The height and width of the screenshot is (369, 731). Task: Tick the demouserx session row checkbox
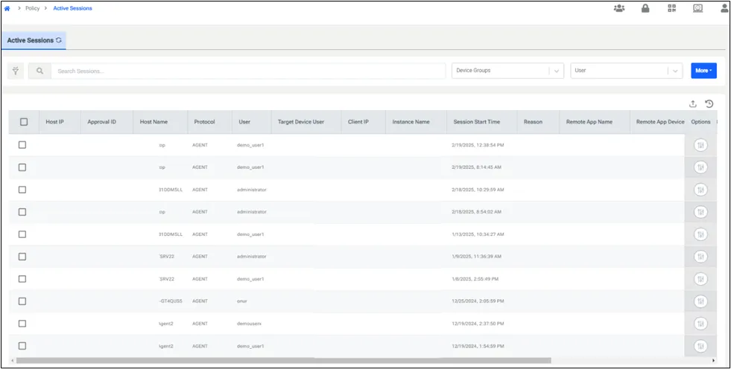pos(22,324)
